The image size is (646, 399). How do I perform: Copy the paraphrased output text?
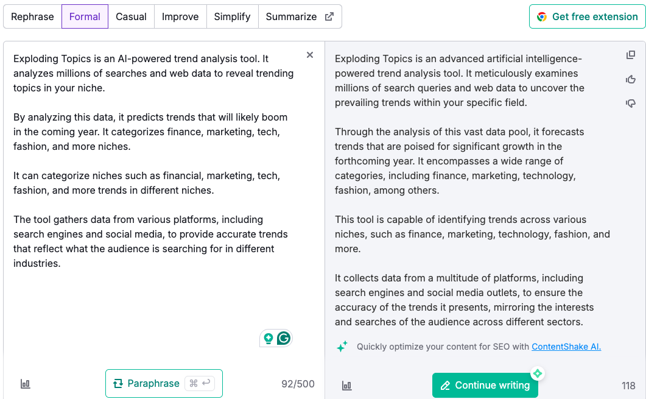pyautogui.click(x=630, y=54)
